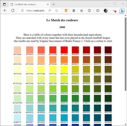Reload the page with the refresh icon
Viewport: 127px width, 126px height.
tap(13, 11)
